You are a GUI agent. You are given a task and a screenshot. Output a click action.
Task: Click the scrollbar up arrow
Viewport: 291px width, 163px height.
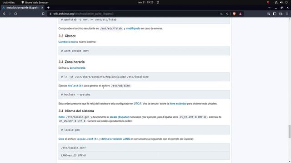tap(290, 19)
